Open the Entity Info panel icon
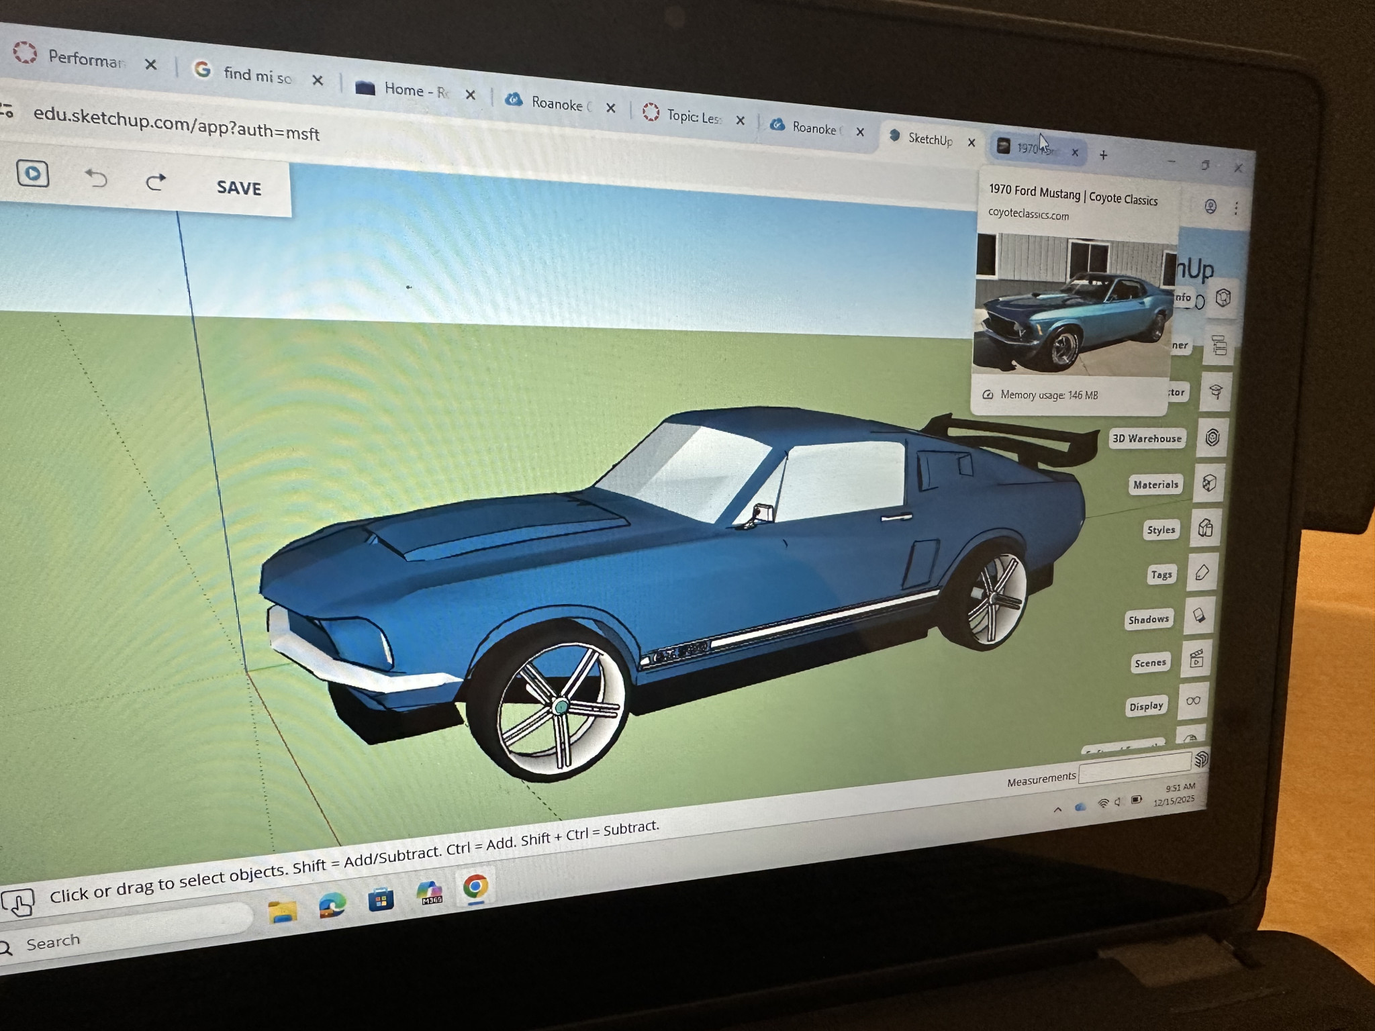This screenshot has width=1375, height=1031. click(1223, 297)
